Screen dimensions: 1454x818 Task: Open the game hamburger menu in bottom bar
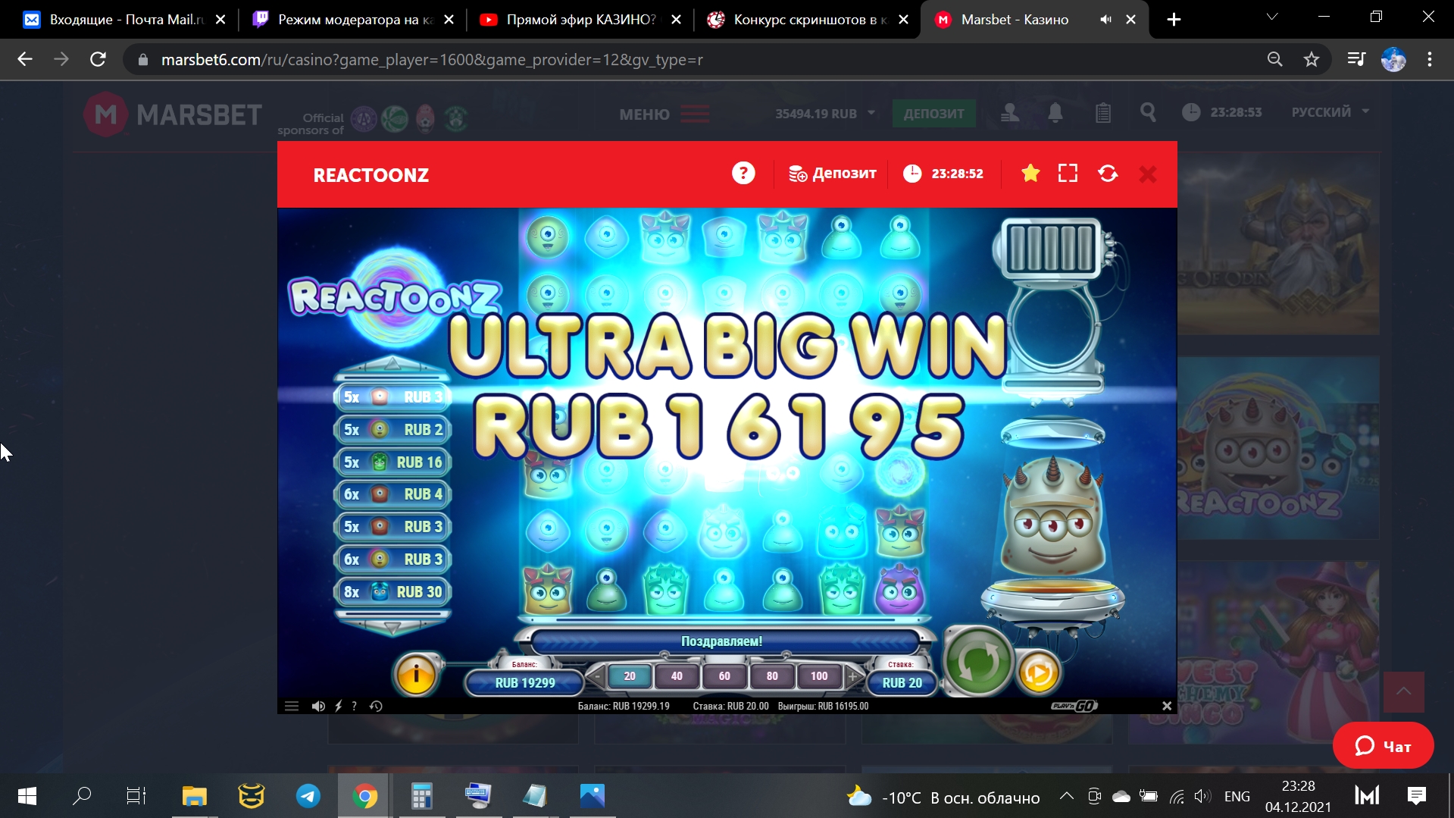(292, 706)
